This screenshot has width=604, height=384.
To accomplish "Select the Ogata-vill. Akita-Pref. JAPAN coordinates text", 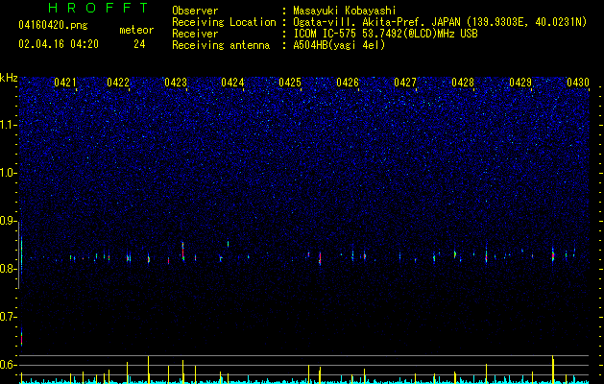I will point(440,22).
